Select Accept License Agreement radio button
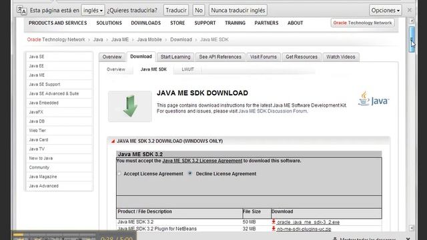427x240 pixels. [x=119, y=173]
